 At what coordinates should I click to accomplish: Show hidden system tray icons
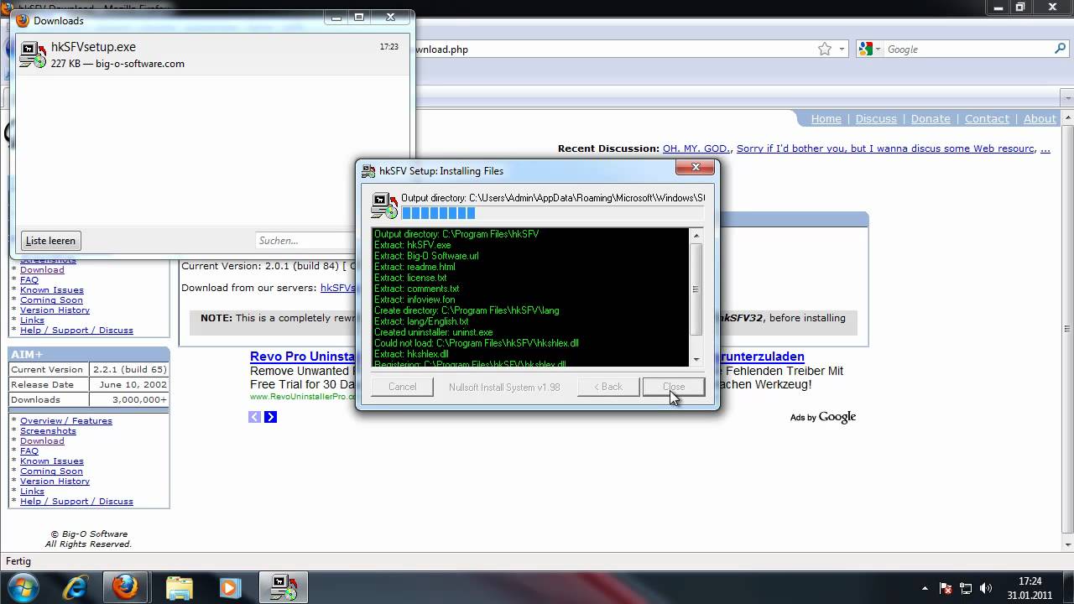tap(925, 588)
